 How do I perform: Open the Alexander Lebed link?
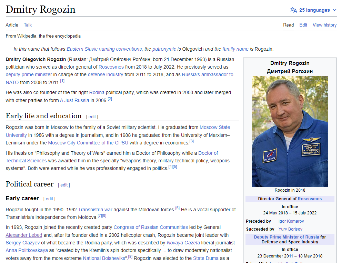coord(24,235)
